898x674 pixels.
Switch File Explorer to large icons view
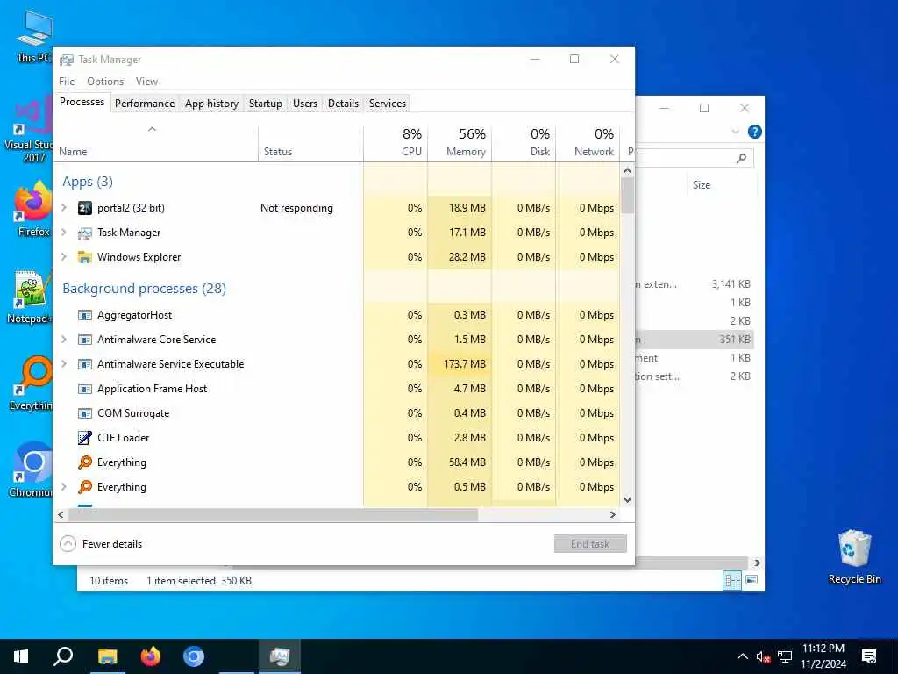pos(752,580)
